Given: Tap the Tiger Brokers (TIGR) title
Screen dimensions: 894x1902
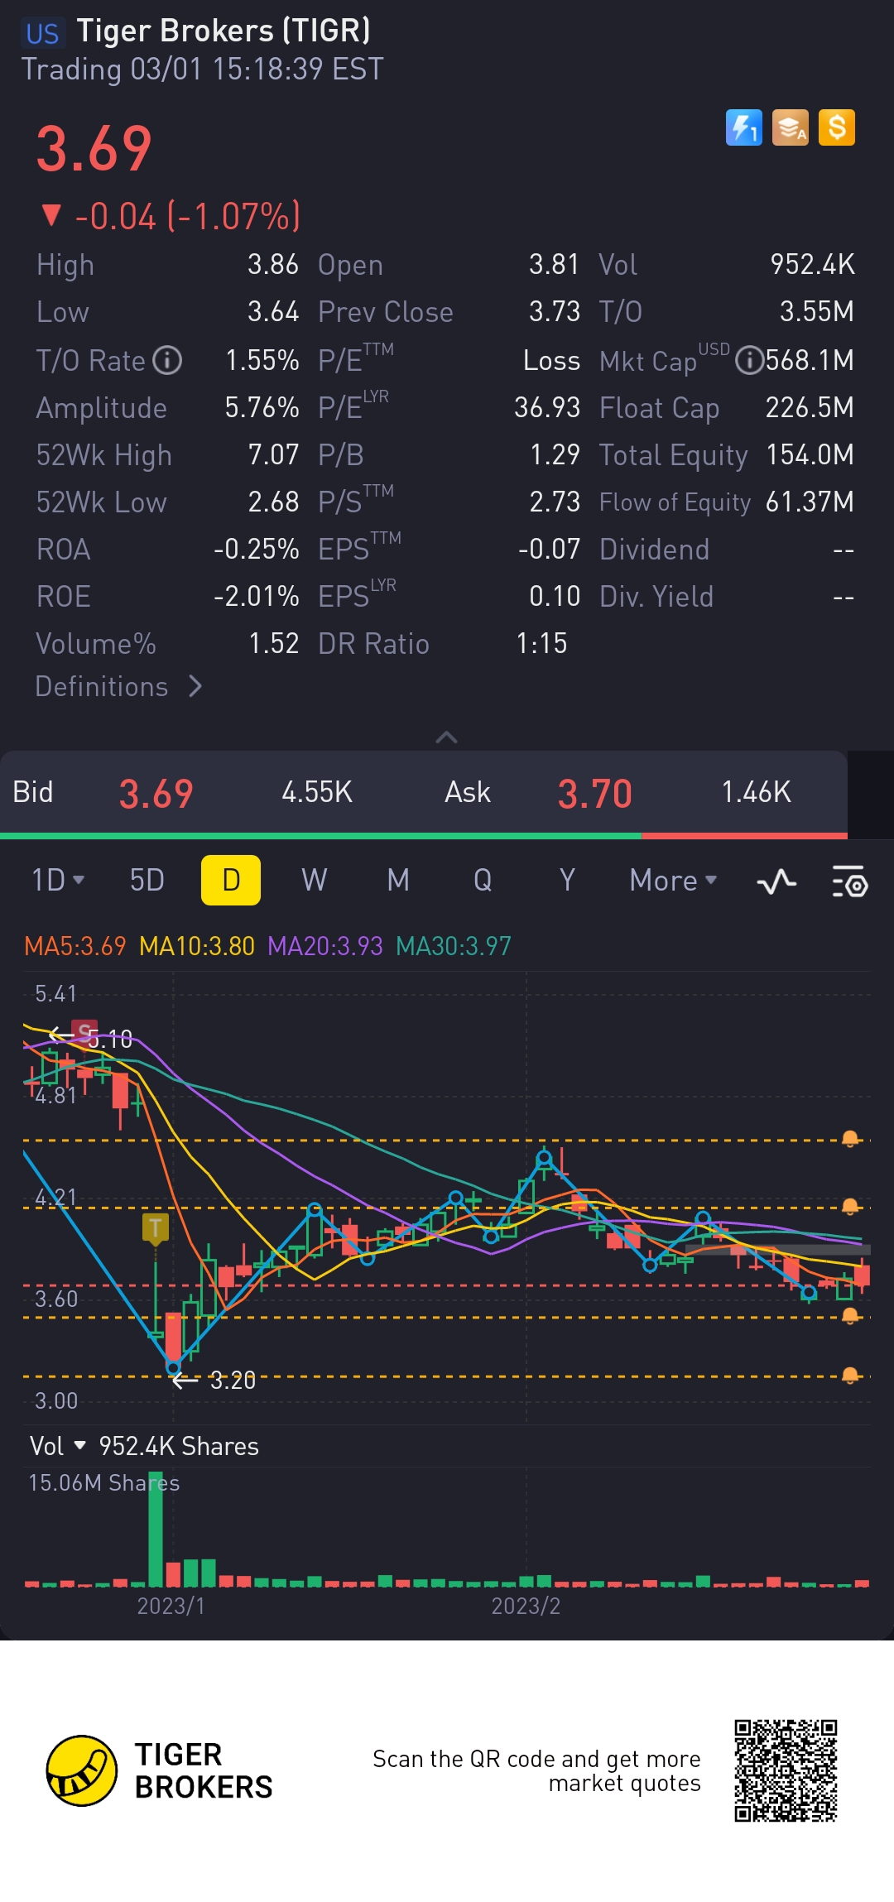Looking at the screenshot, I should pyautogui.click(x=223, y=31).
